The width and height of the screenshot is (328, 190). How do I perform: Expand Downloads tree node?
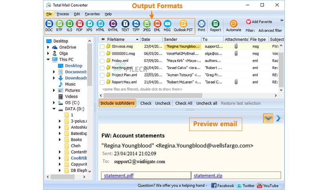point(54,78)
